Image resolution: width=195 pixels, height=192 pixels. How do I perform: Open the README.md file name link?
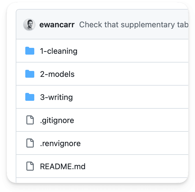(x=63, y=166)
